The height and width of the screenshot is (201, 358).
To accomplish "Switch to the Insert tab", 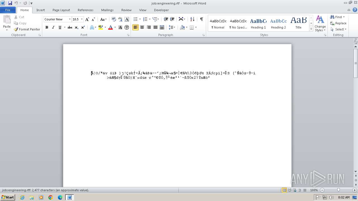I will [x=41, y=10].
